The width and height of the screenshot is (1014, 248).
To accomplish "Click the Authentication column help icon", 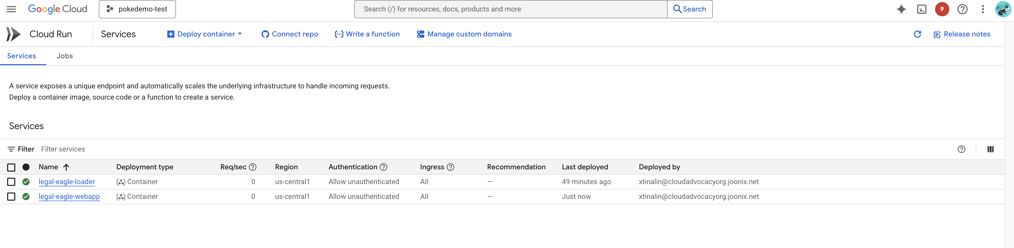I will [383, 167].
